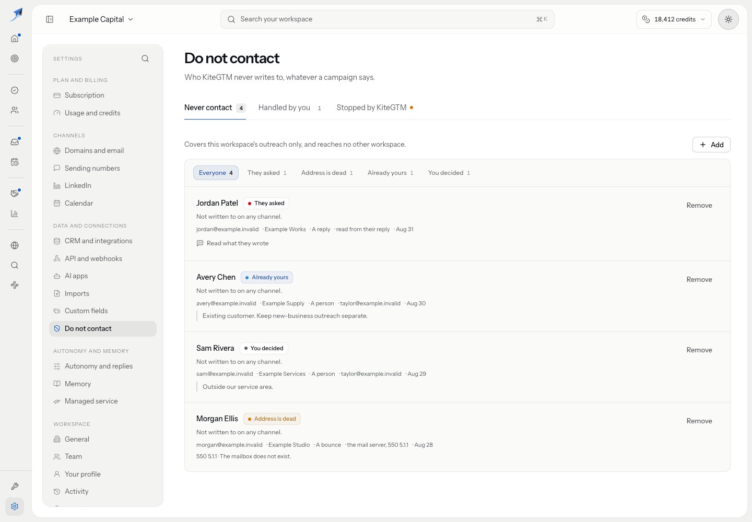
Task: Click the magnifier icon in the left rail
Action: (15, 265)
